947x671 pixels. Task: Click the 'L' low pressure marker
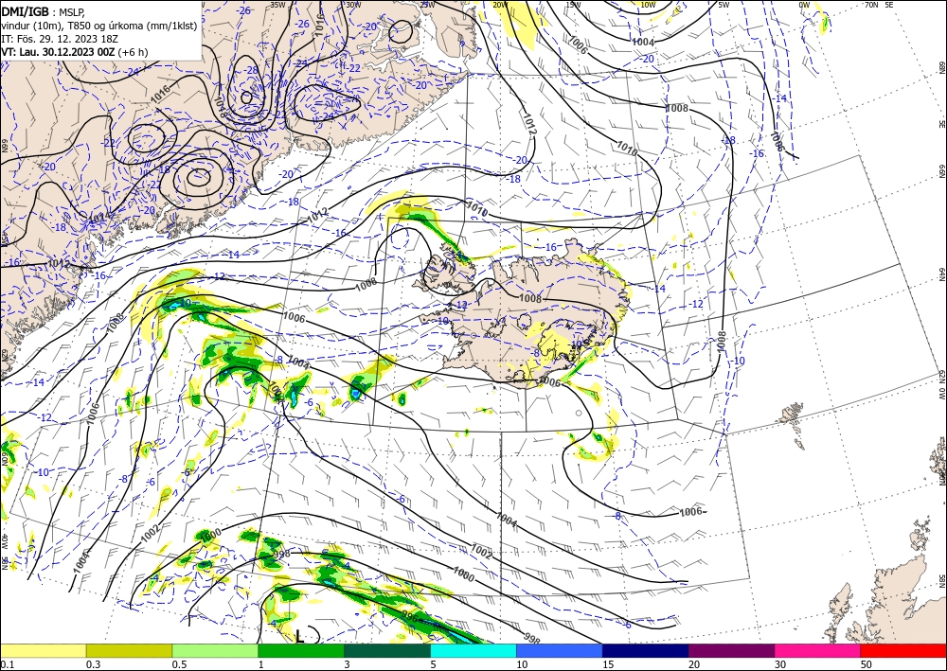point(299,635)
